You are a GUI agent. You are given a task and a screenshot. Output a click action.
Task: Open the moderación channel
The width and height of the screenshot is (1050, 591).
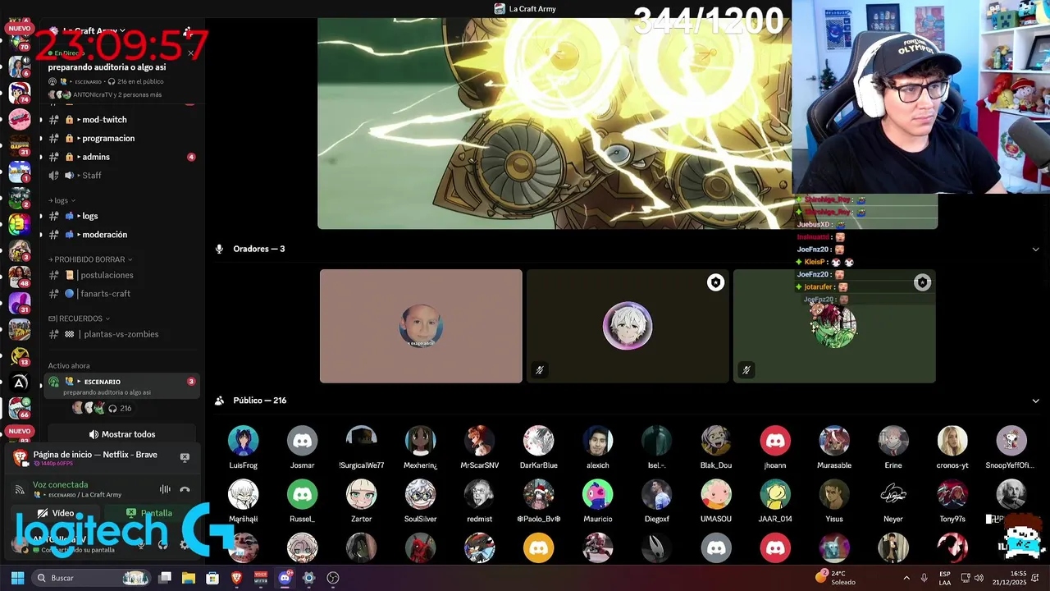[121, 235]
